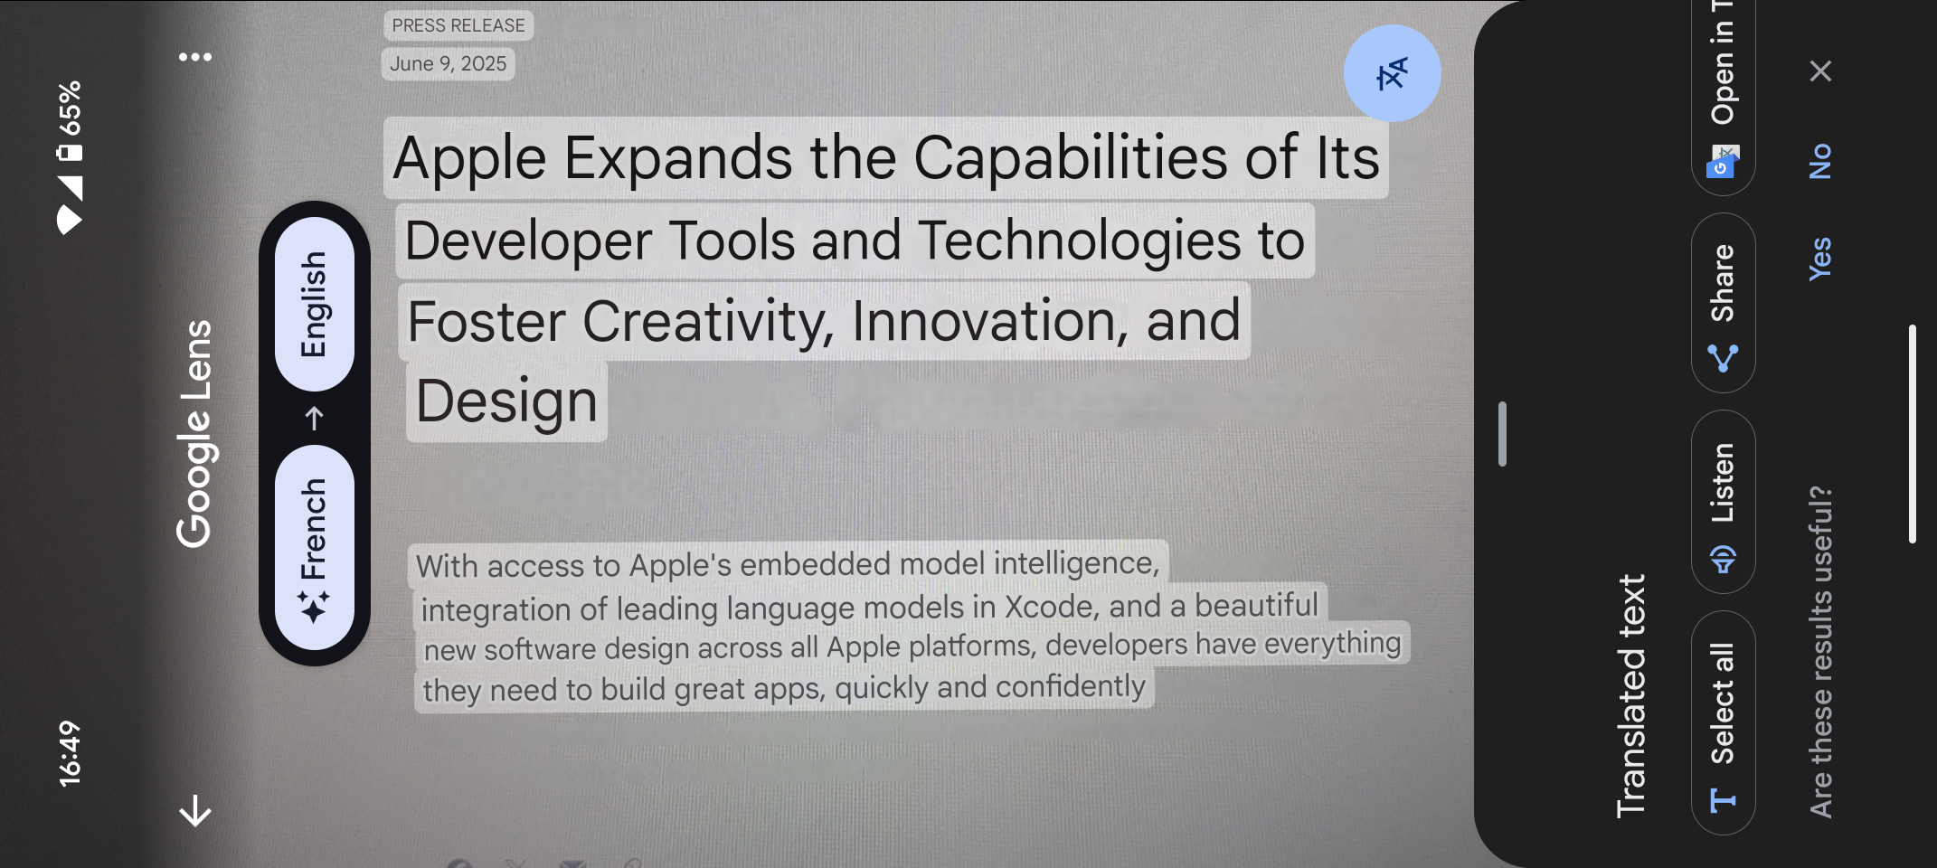Tap the sparkle icon on French chip
The image size is (1937, 868).
click(314, 607)
